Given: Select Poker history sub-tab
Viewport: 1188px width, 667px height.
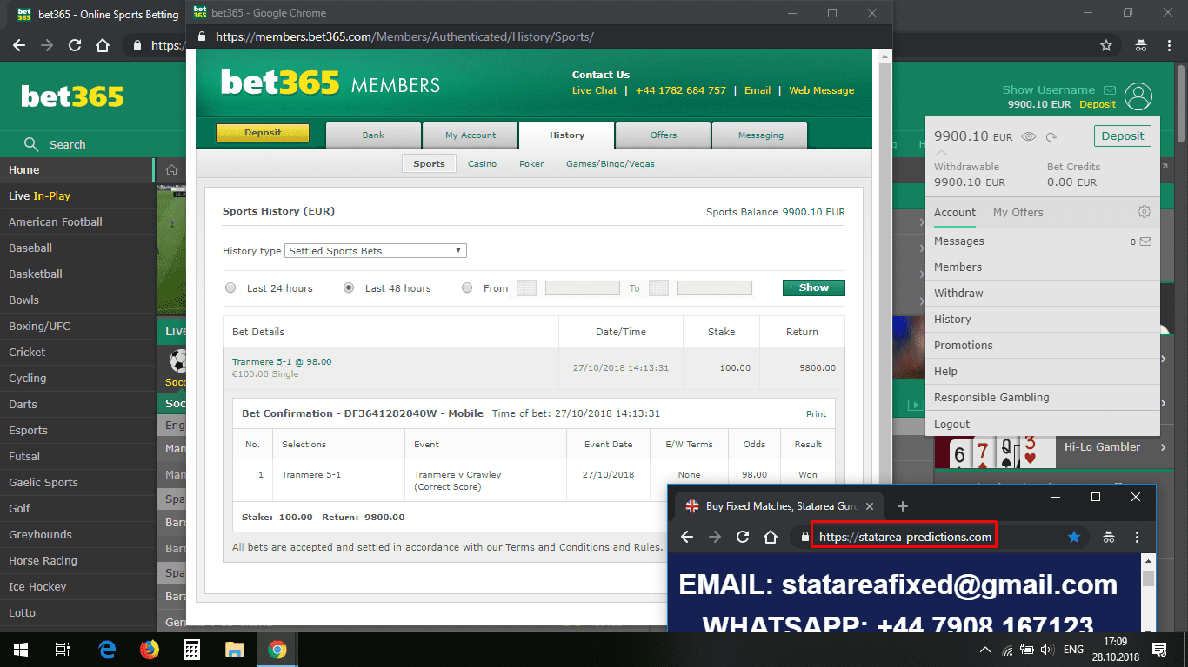Looking at the screenshot, I should tap(531, 163).
